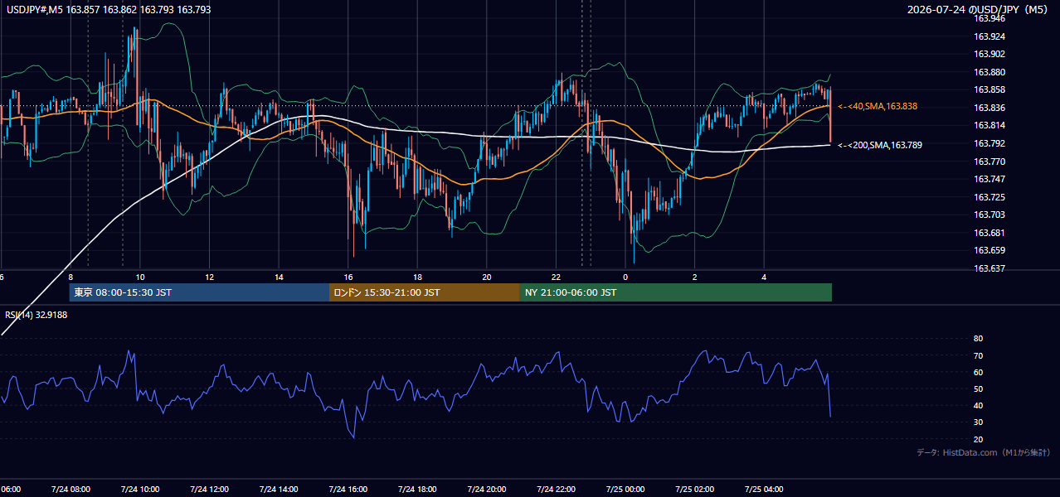Click RSI scale value 40
1060x497 pixels.
(x=978, y=405)
